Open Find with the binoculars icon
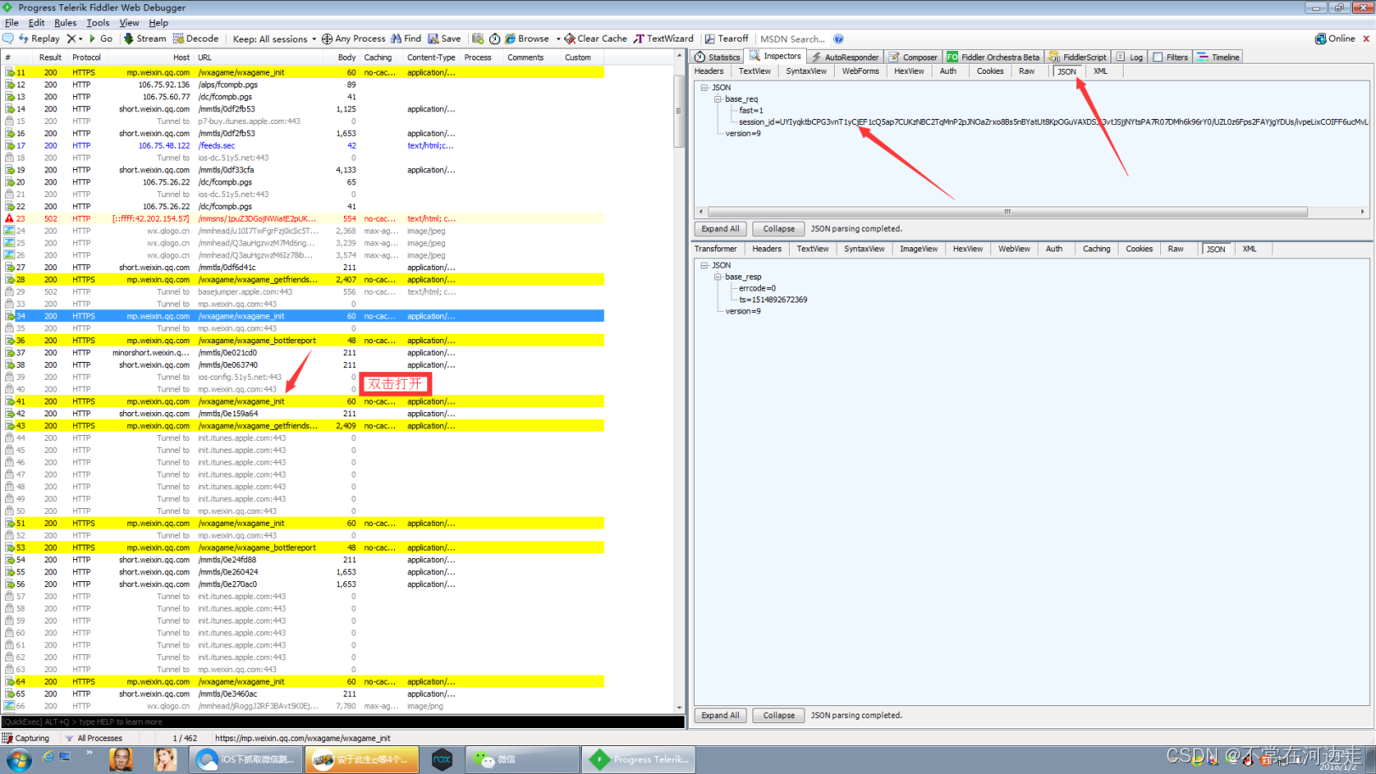This screenshot has height=774, width=1376. tap(396, 38)
